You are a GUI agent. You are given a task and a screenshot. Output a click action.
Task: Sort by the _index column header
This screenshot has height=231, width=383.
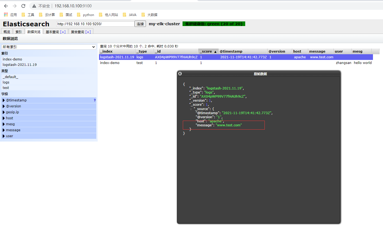pos(117,51)
